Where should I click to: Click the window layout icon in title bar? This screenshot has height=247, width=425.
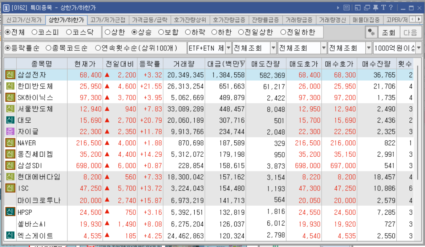coord(357,8)
